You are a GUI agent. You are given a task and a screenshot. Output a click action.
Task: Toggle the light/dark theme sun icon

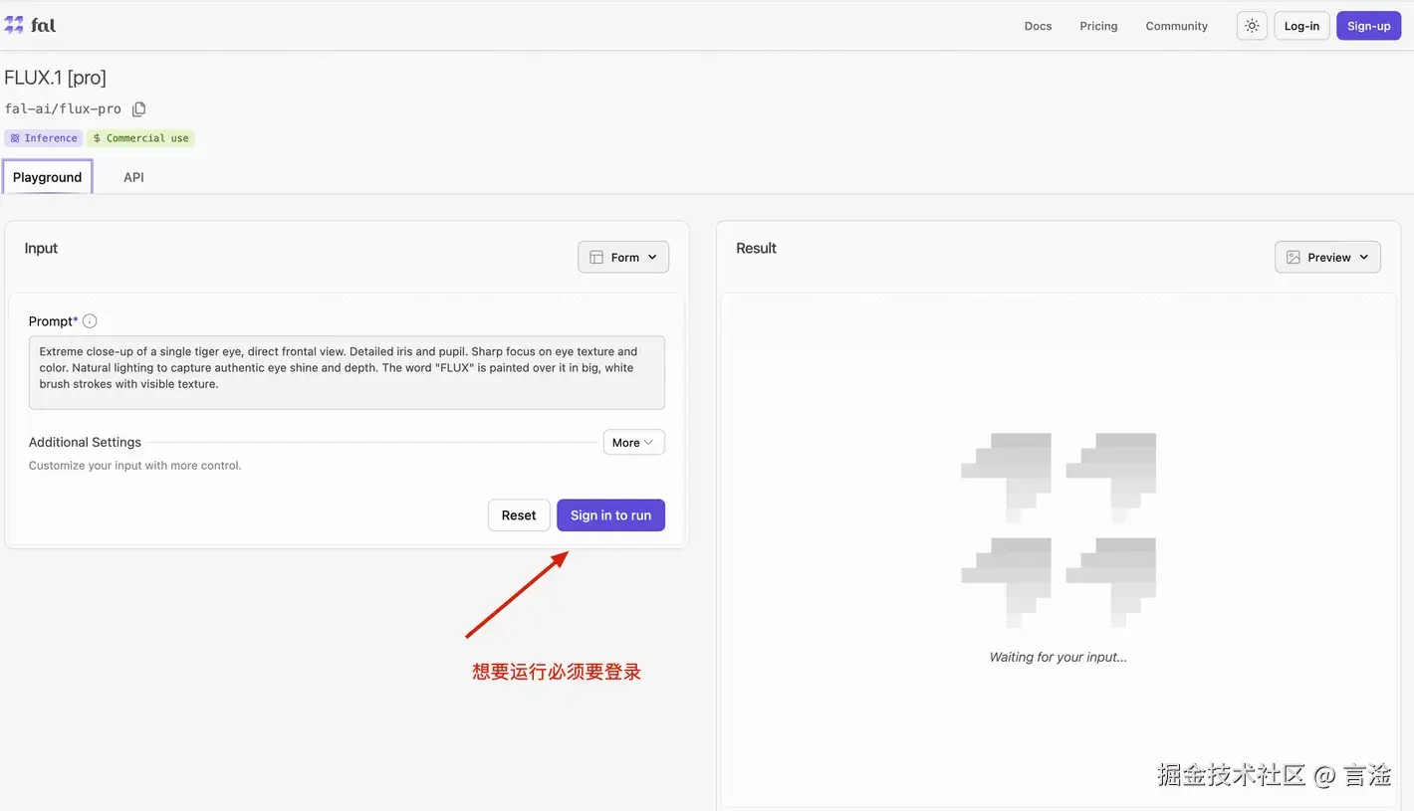pyautogui.click(x=1252, y=26)
